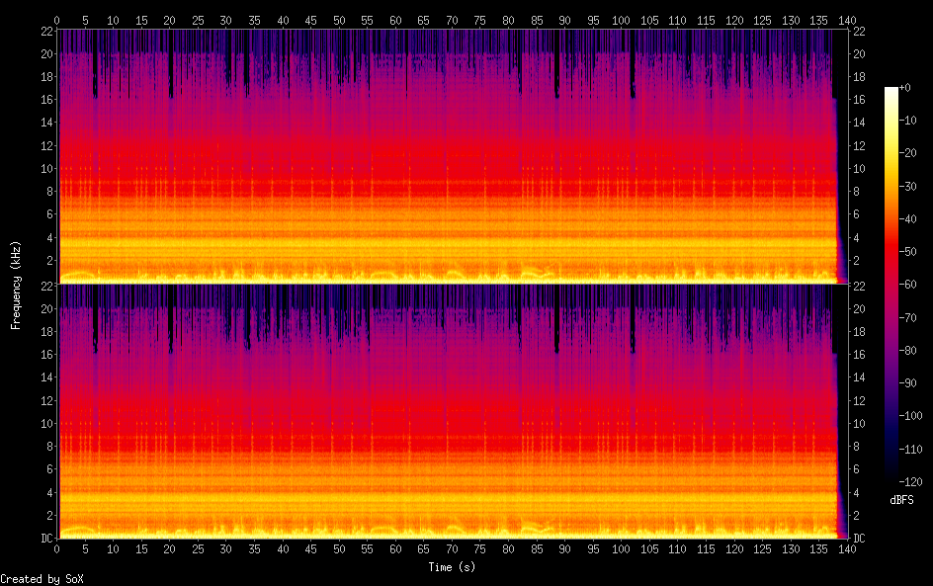The width and height of the screenshot is (933, 586).
Task: Click the dBFS label under the color scale
Action: click(x=900, y=500)
